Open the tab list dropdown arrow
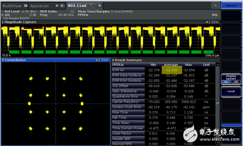 (215, 6)
